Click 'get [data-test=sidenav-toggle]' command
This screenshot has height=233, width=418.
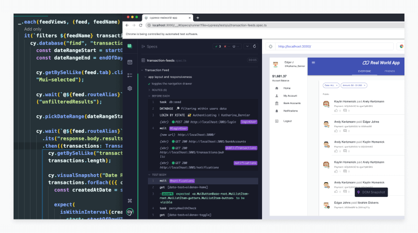203,215
